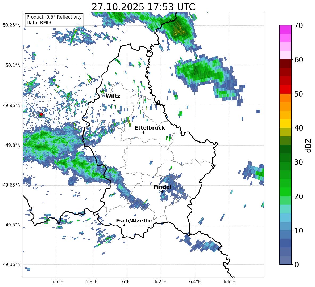Click the 27.10.2025 17:53 UTC title

[x=143, y=7]
